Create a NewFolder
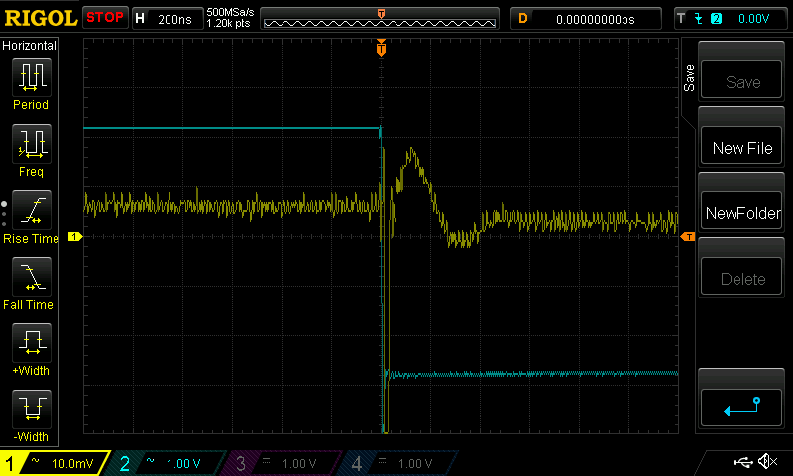The height and width of the screenshot is (476, 793). (741, 211)
